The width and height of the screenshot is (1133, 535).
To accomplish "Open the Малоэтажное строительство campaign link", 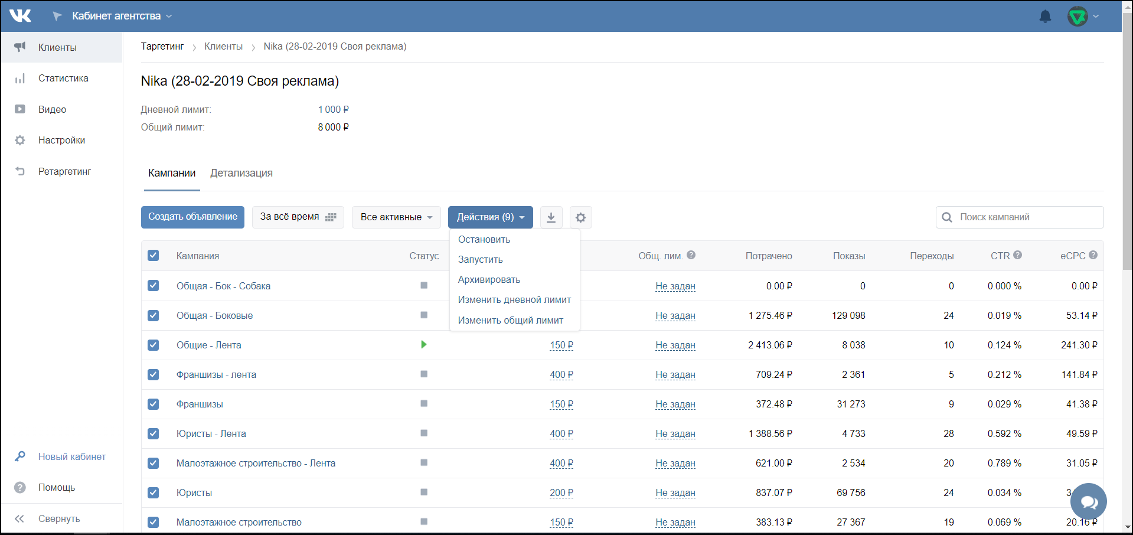I will tap(239, 522).
